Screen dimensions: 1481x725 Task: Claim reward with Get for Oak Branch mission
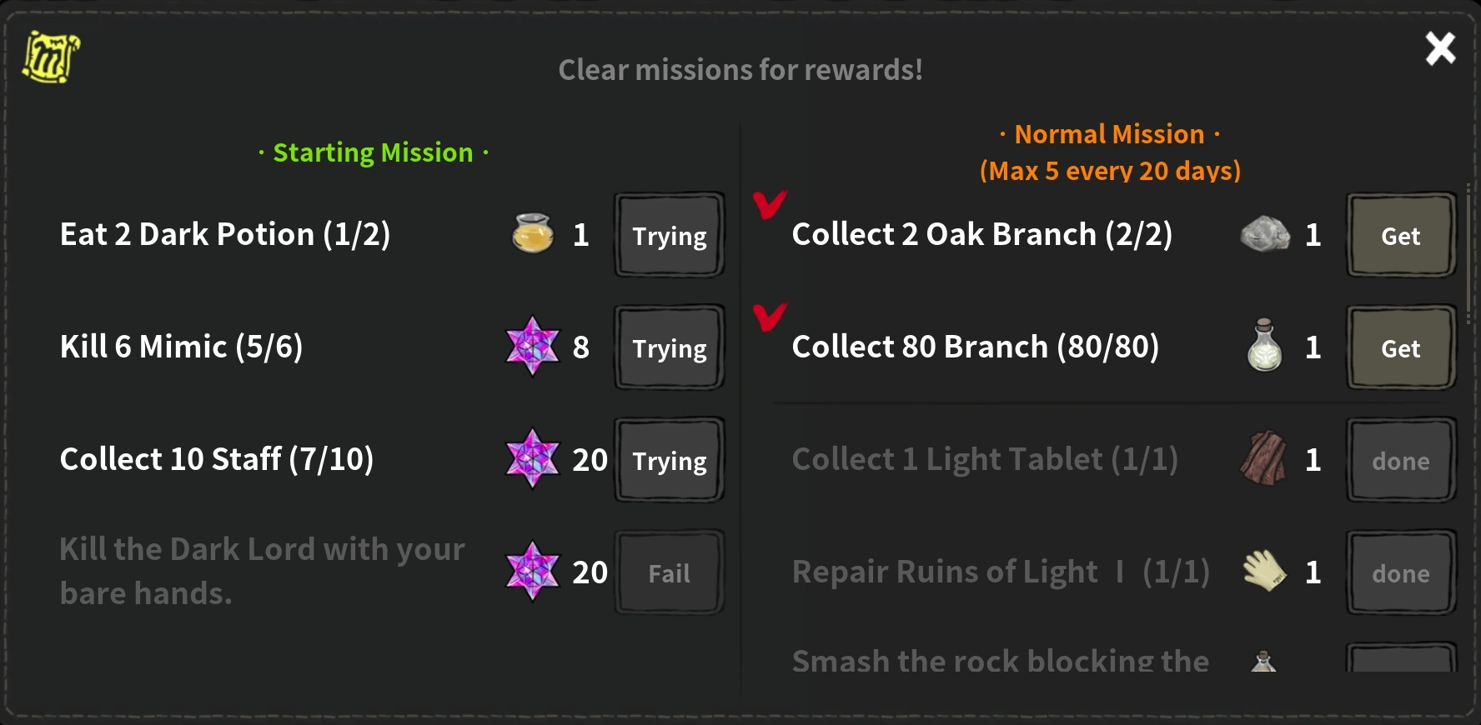1401,236
